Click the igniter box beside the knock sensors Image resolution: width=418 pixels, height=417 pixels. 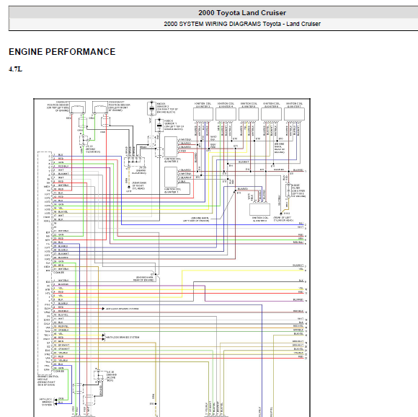coord(171,146)
